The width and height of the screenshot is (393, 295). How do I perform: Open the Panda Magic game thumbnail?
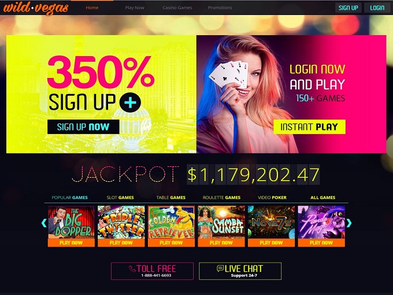[321, 222]
